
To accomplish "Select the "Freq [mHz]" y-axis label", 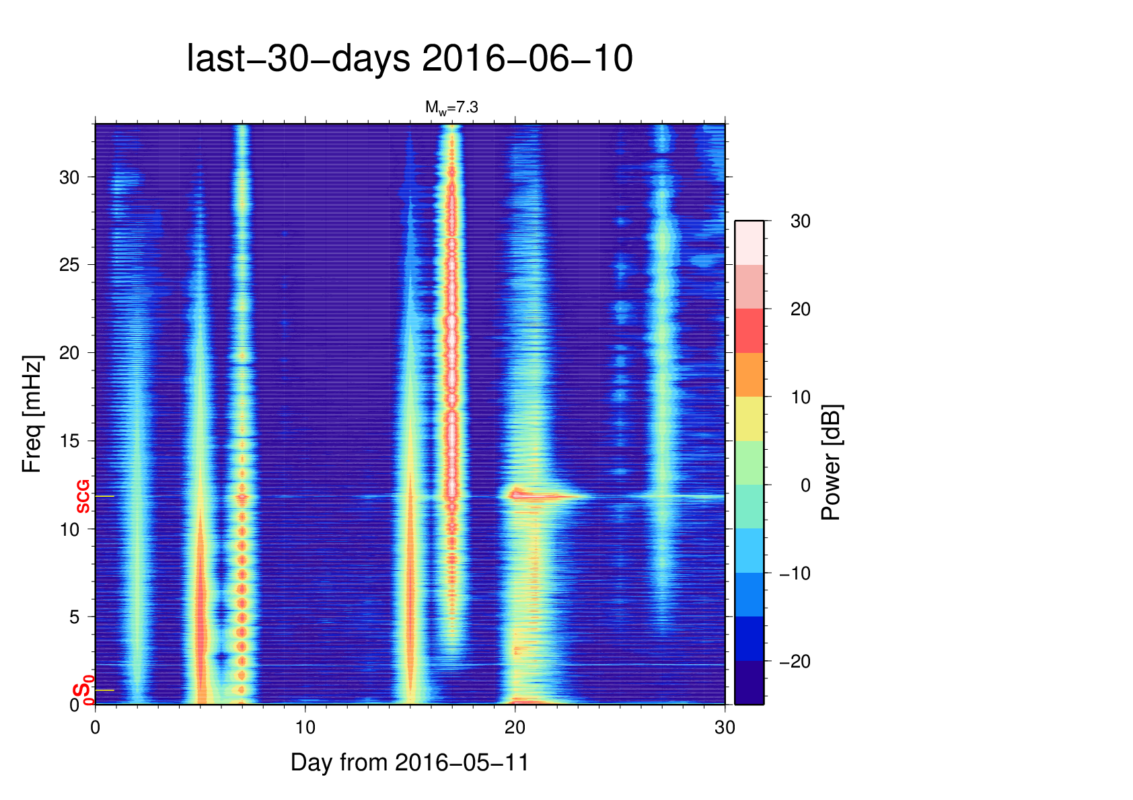I will (32, 414).
